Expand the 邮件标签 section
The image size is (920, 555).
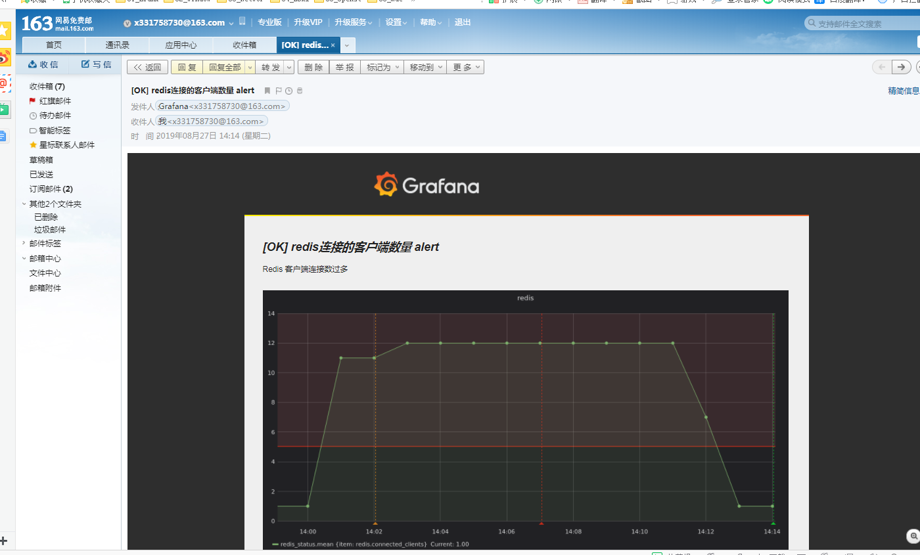tap(24, 243)
